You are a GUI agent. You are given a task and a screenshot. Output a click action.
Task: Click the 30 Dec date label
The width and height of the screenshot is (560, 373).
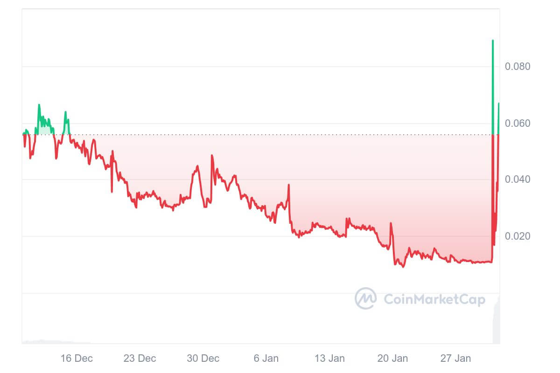click(203, 358)
